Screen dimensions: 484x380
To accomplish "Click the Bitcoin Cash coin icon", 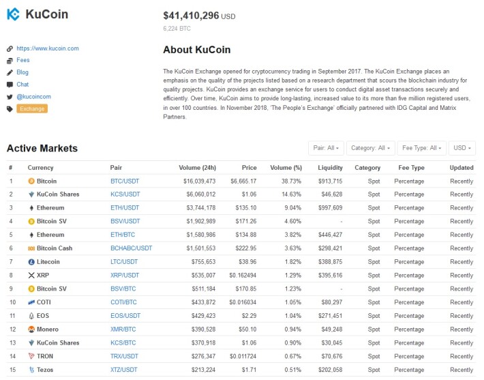I will click(x=31, y=248).
